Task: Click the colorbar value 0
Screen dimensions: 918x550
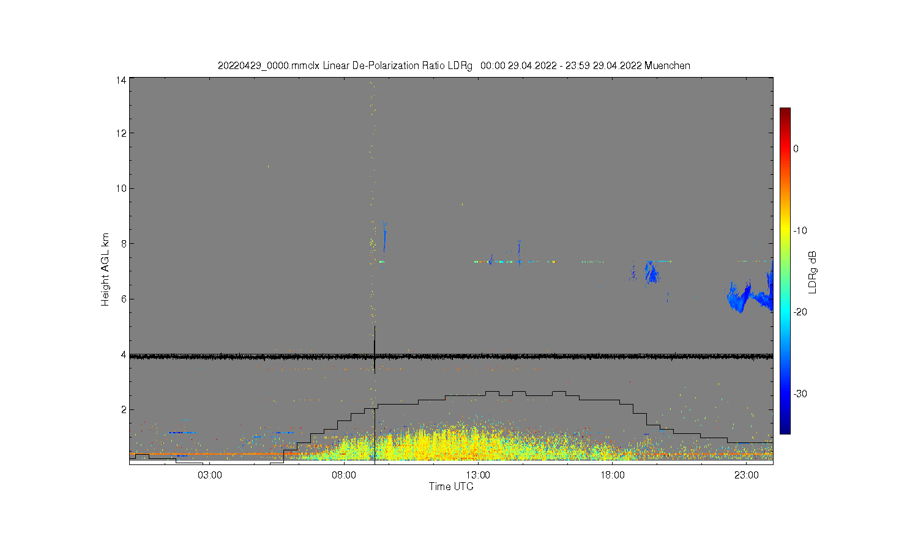Action: coord(796,148)
